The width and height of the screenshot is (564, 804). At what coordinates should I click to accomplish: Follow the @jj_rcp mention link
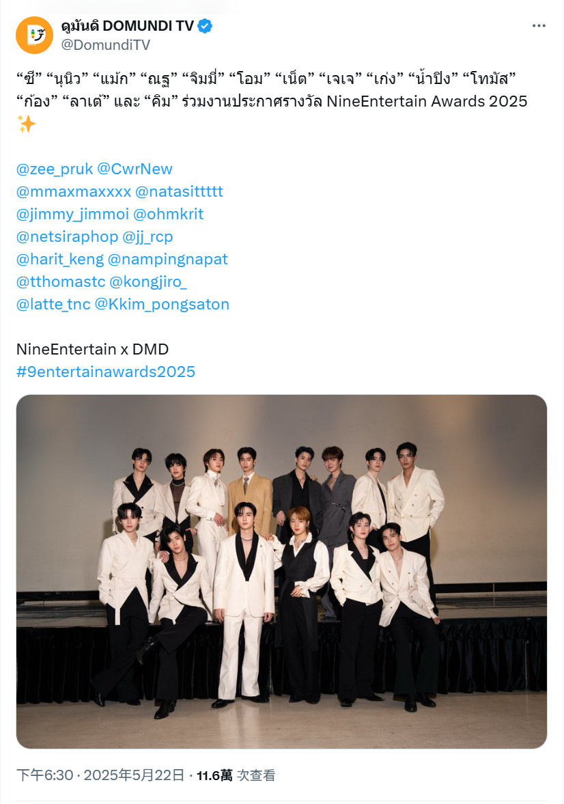click(147, 236)
